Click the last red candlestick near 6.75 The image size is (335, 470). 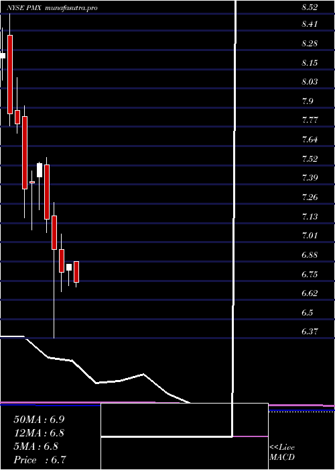(76, 272)
